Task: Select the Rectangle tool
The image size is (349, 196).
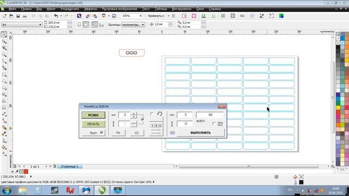Action: (4, 75)
